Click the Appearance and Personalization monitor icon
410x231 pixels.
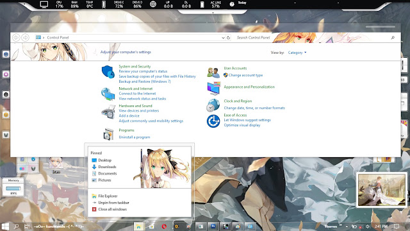coord(213,89)
